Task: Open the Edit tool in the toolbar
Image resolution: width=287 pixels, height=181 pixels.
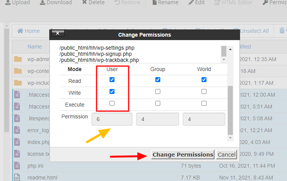Action: coord(197,2)
